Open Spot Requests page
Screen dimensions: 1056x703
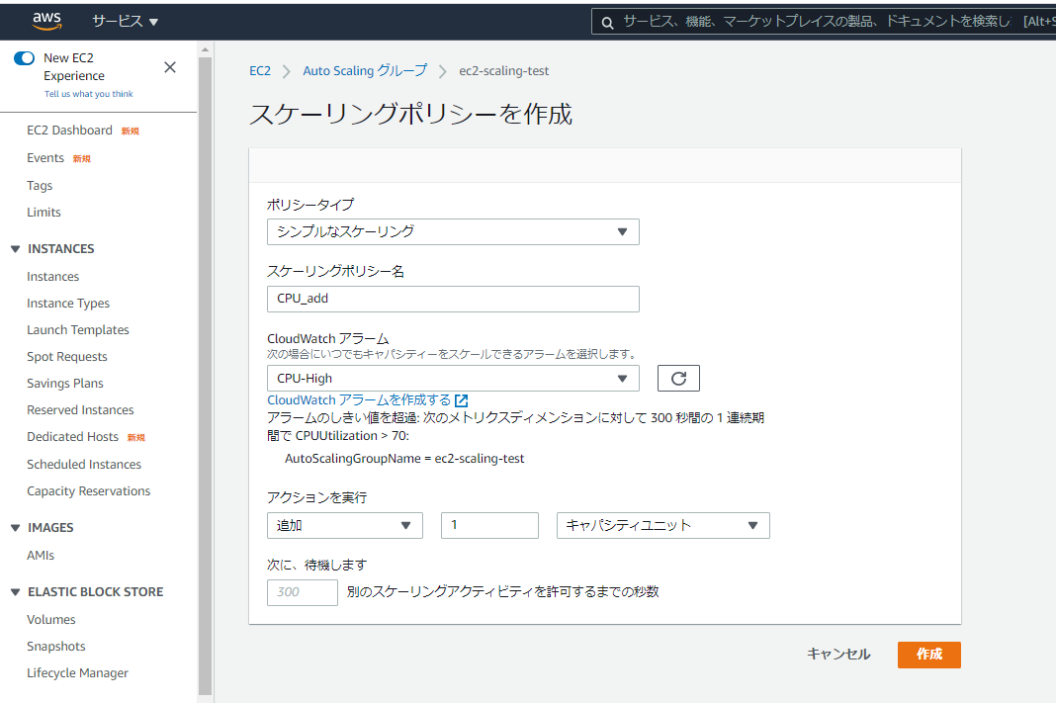66,357
